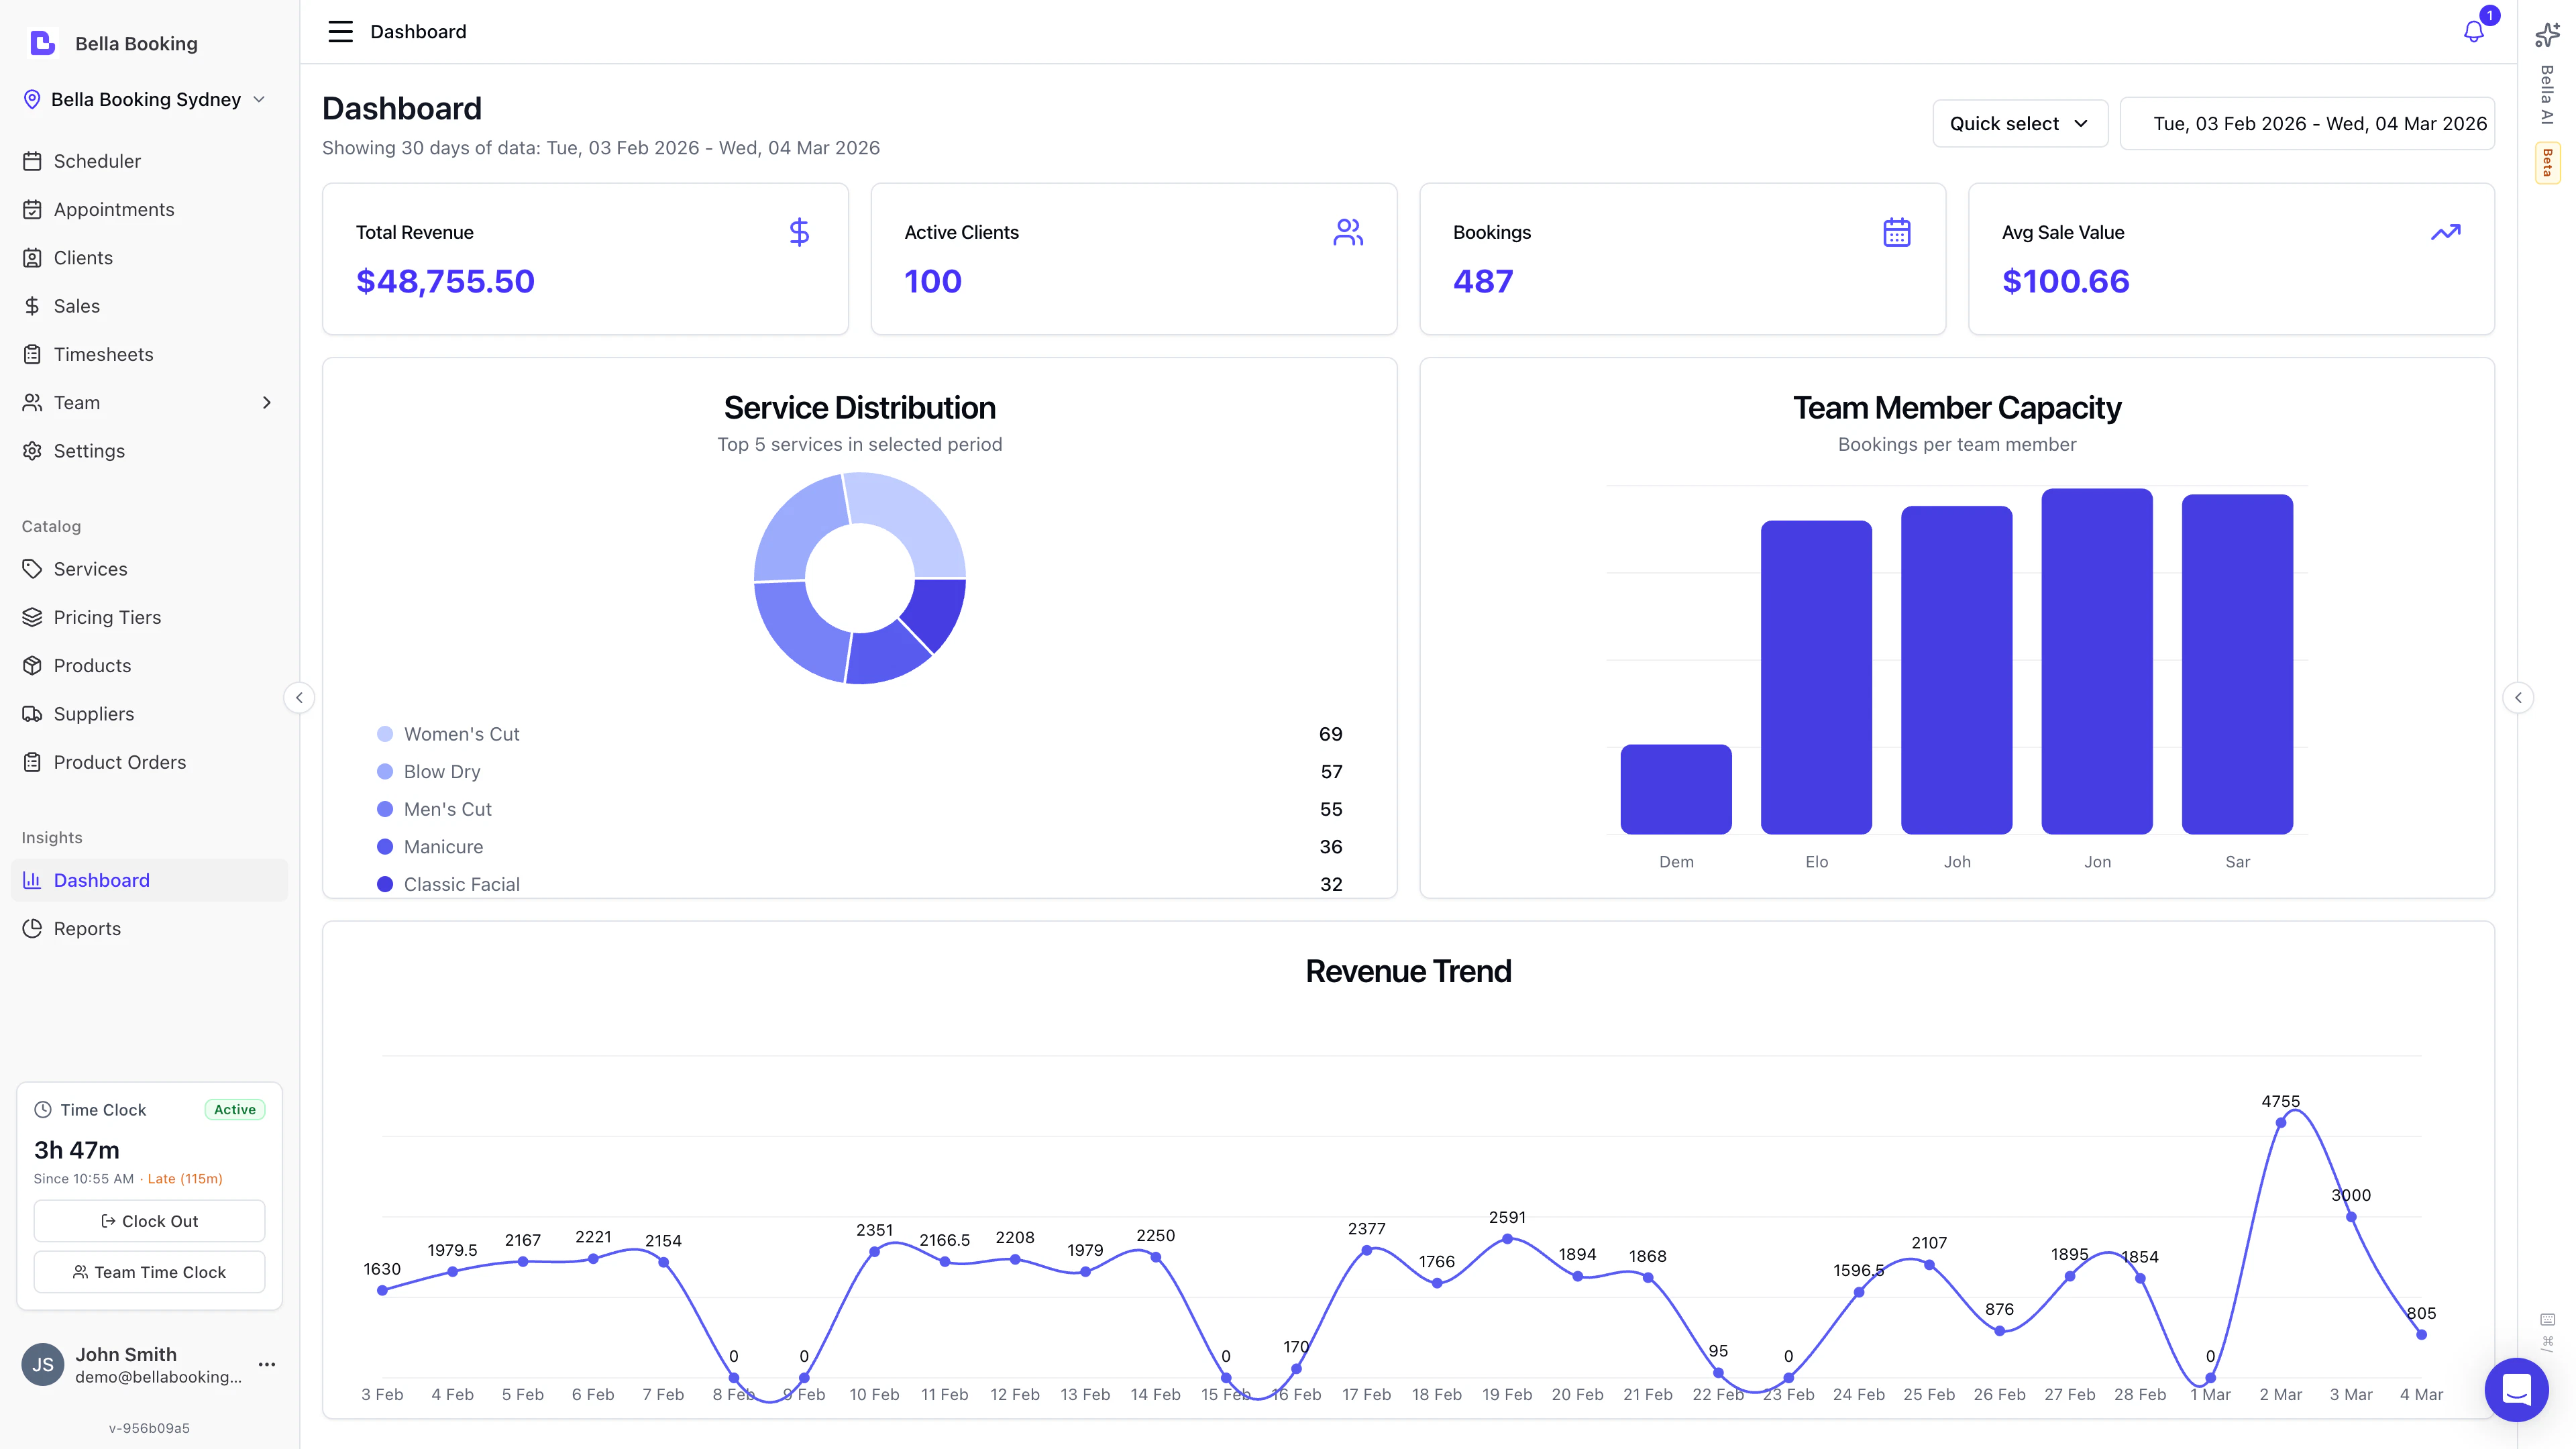Open the notification bell
The width and height of the screenshot is (2576, 1449).
point(2473,31)
